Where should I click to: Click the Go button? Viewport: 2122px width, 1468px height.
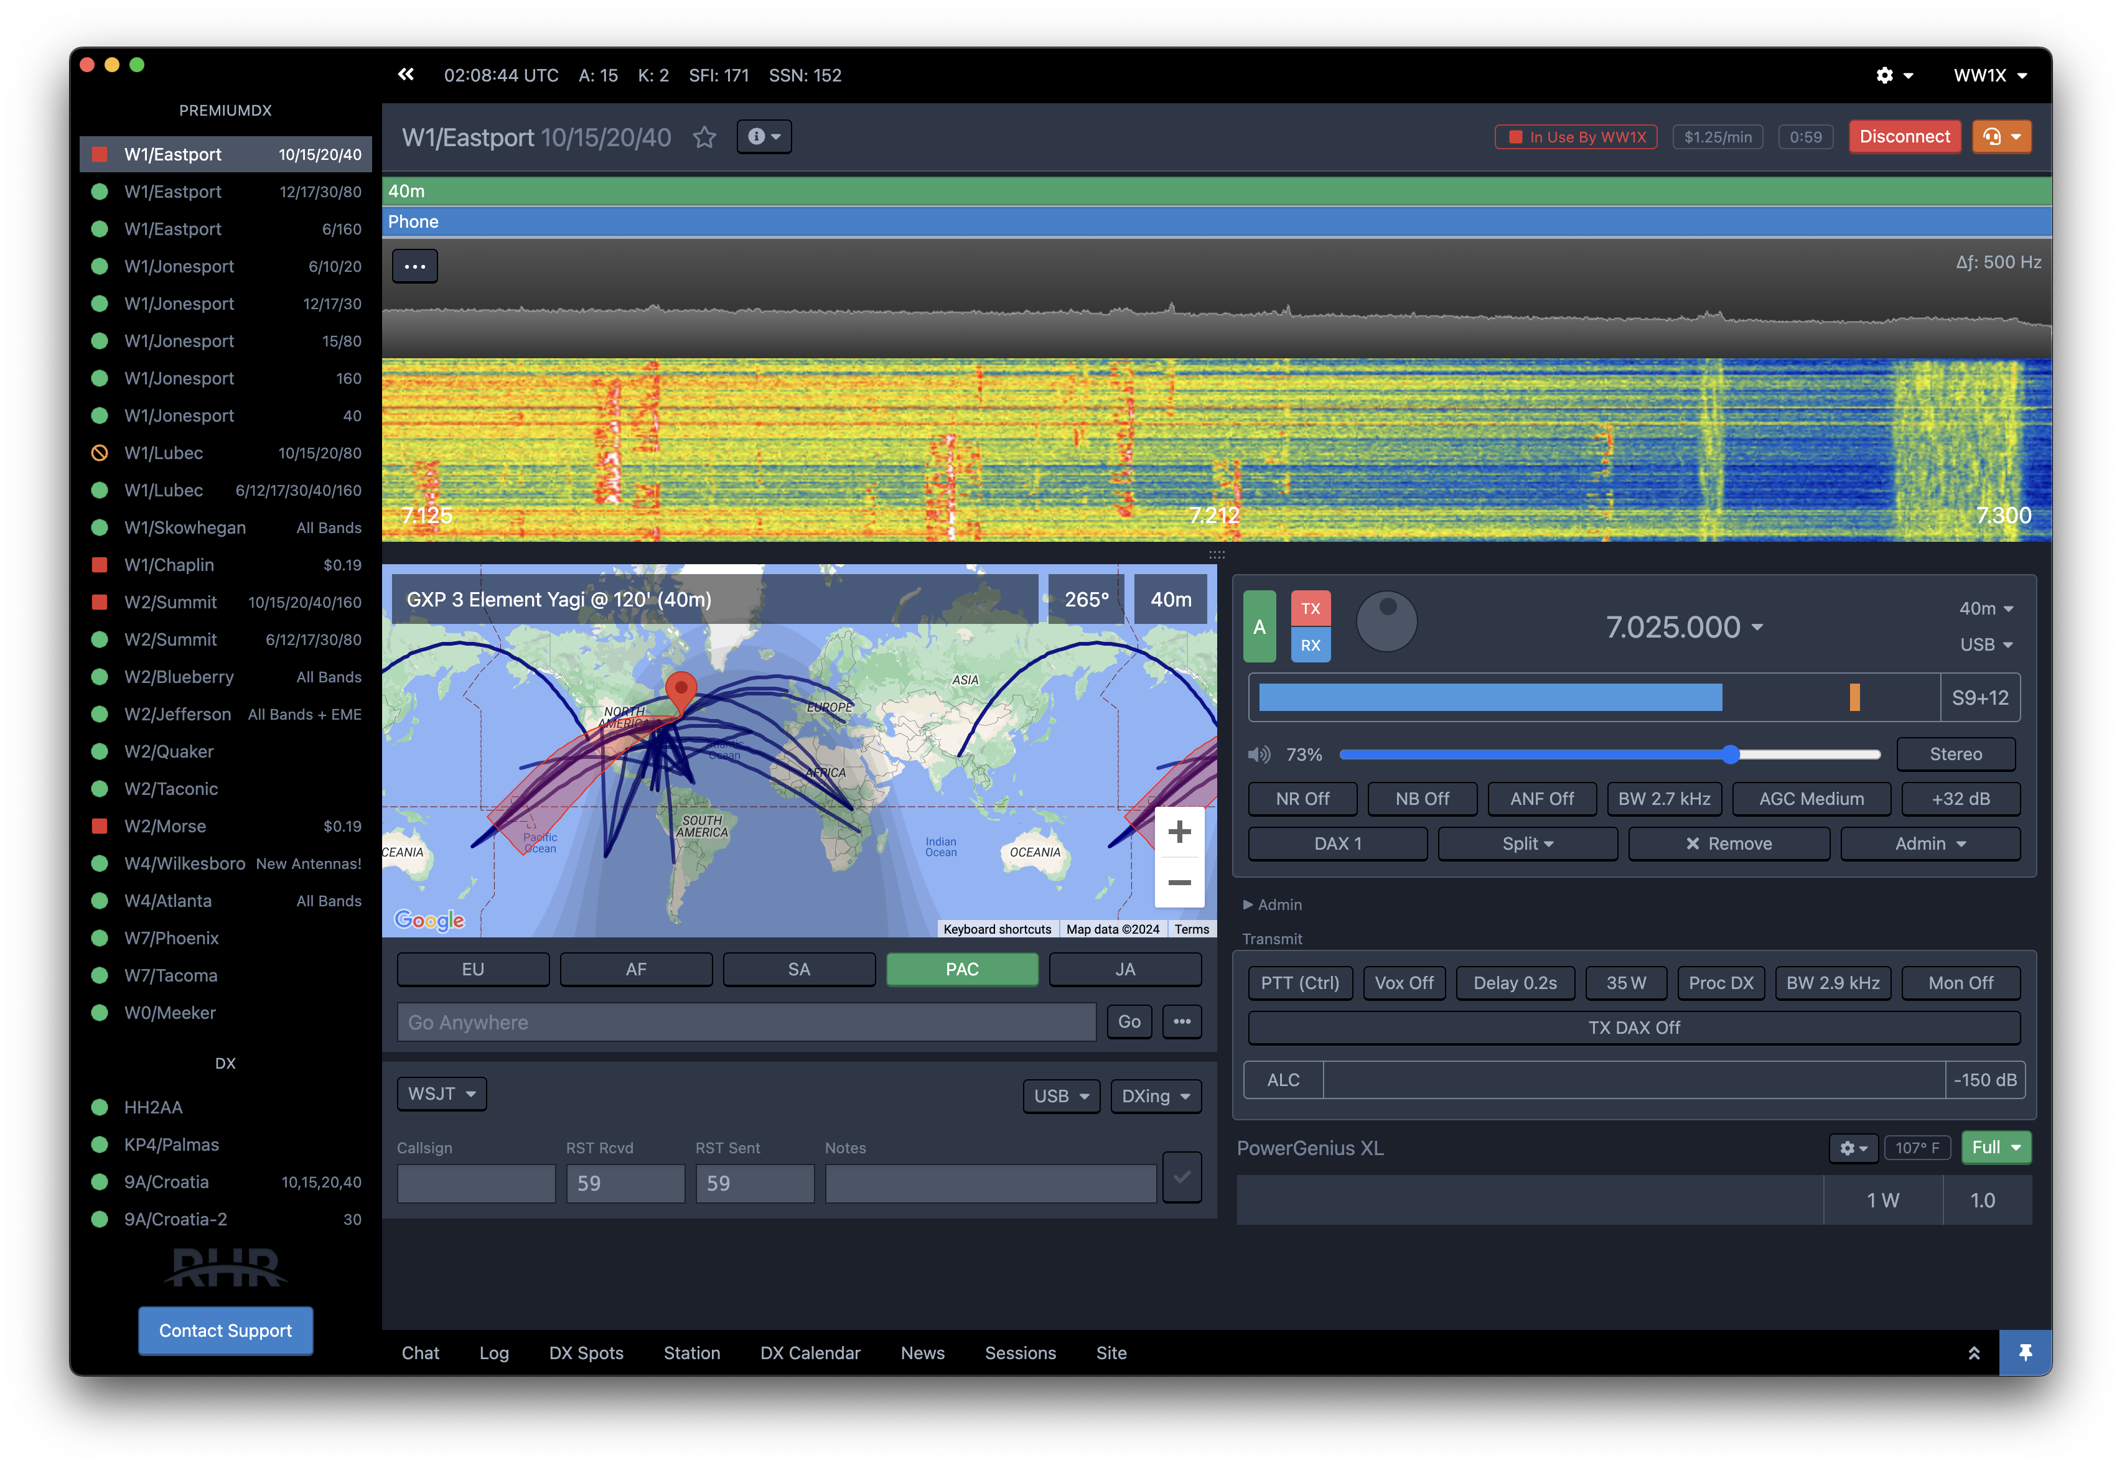pyautogui.click(x=1129, y=1021)
